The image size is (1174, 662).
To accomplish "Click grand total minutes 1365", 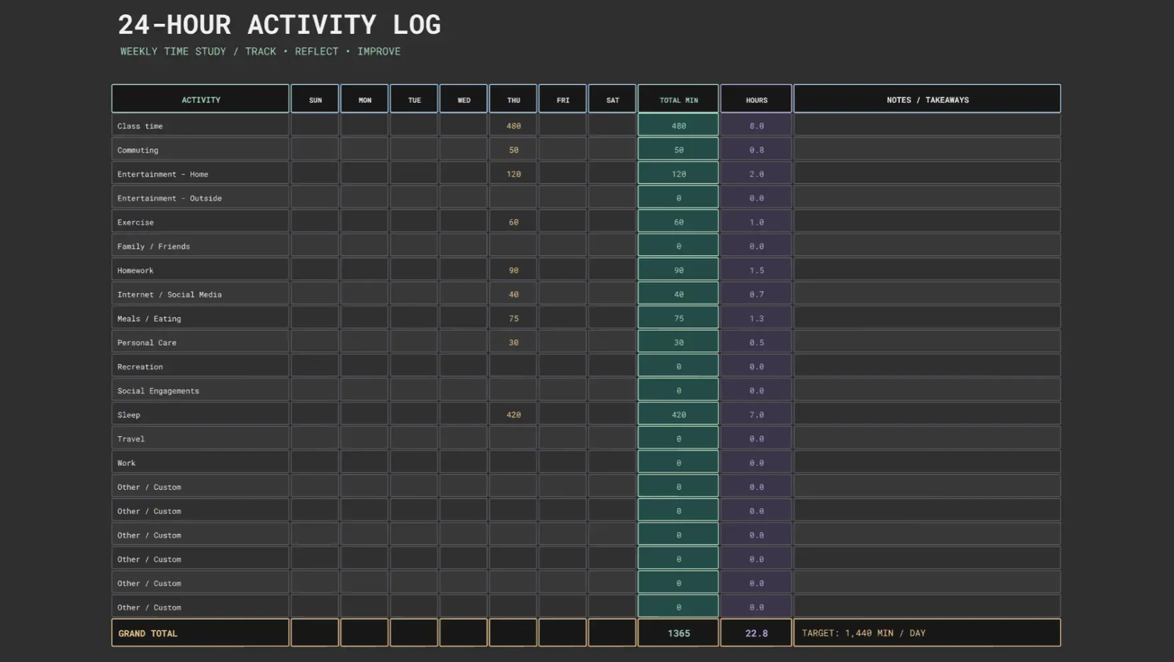I will pos(678,633).
